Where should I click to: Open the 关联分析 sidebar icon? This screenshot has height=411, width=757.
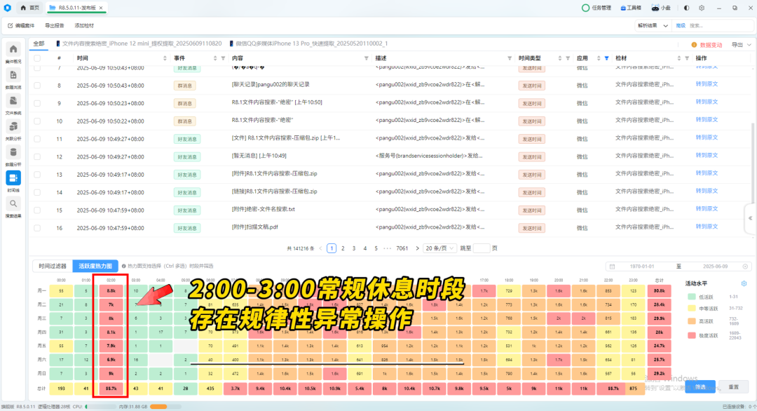click(13, 126)
